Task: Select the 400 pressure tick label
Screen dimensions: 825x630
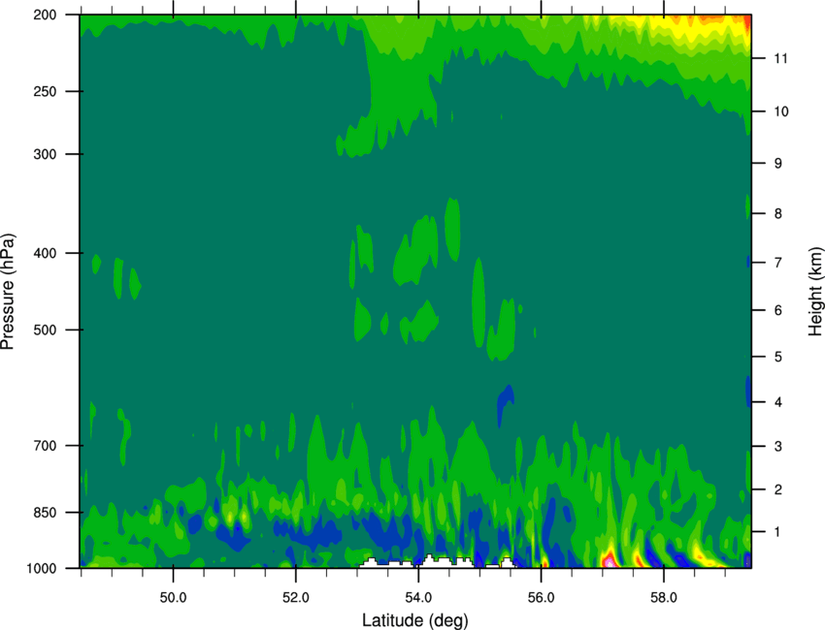Action: tap(45, 253)
